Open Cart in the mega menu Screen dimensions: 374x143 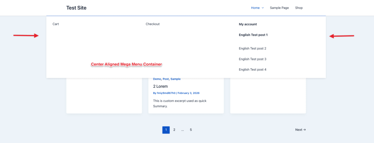point(56,24)
